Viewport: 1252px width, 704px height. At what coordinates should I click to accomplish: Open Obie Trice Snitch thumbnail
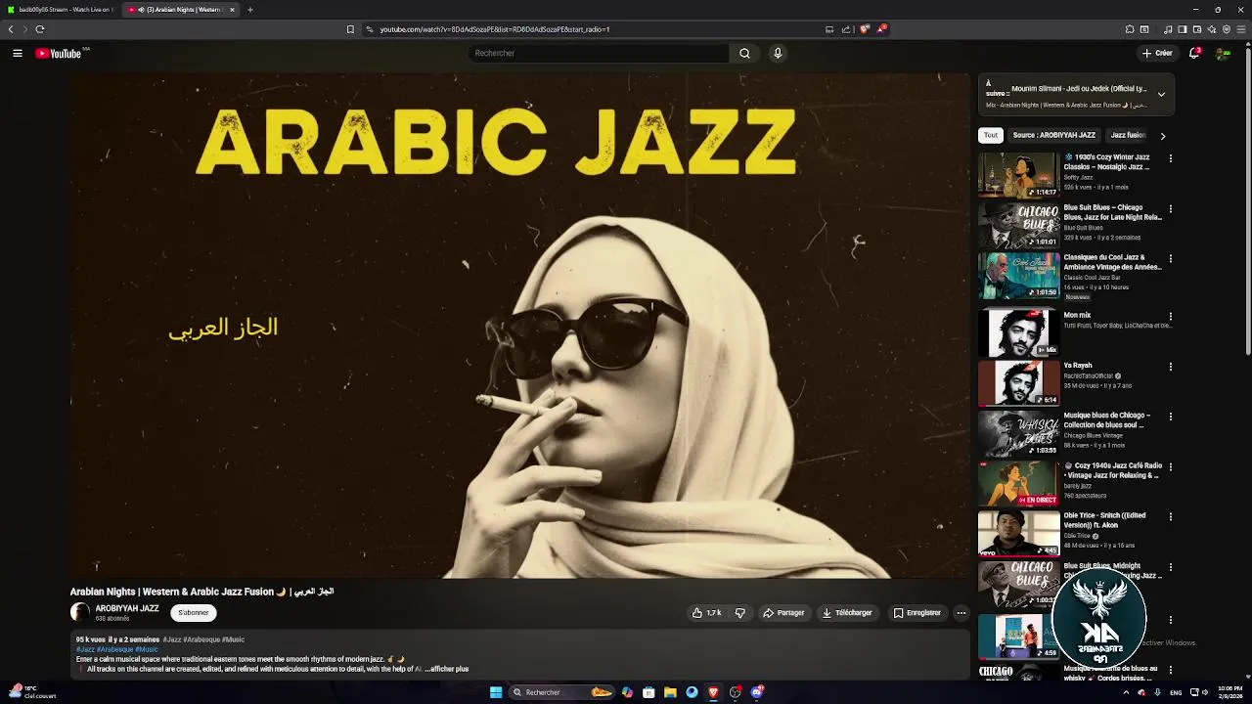(1018, 533)
